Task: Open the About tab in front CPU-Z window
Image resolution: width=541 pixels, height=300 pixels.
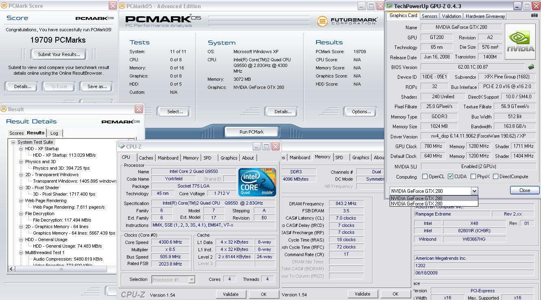Action: pos(248,158)
